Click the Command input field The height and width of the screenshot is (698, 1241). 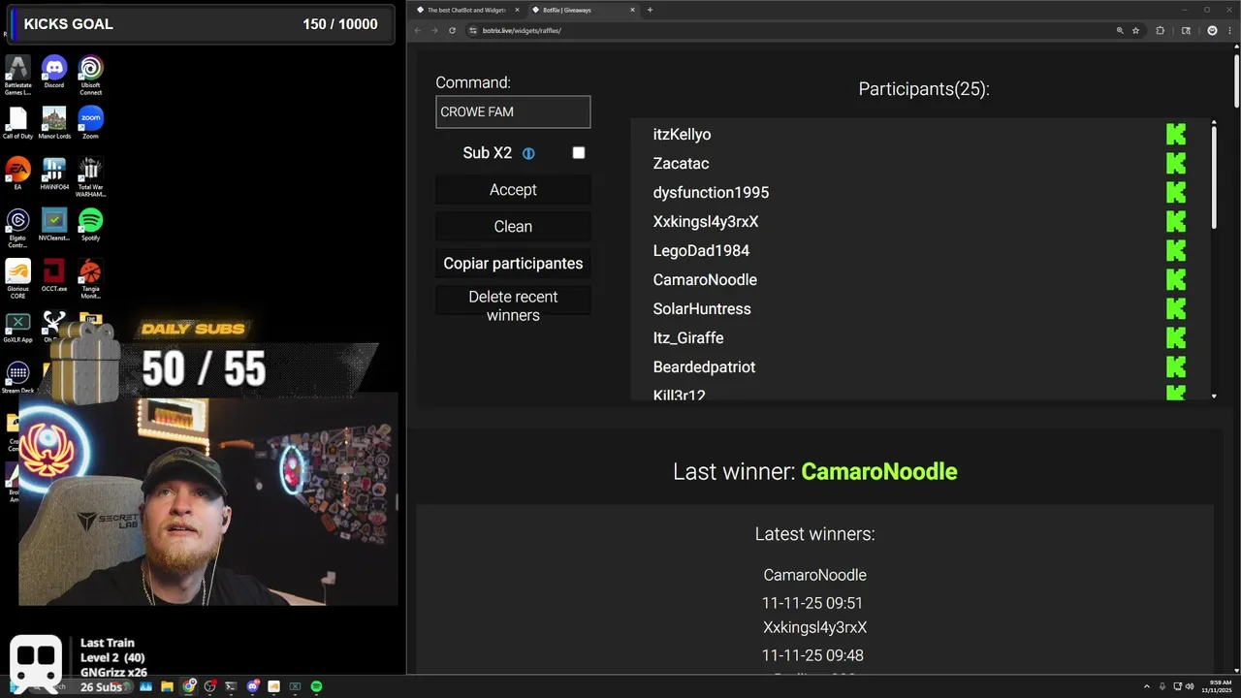point(513,111)
